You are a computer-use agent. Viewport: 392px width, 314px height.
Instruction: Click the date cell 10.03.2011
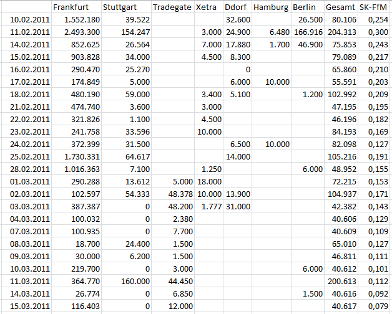pyautogui.click(x=26, y=269)
